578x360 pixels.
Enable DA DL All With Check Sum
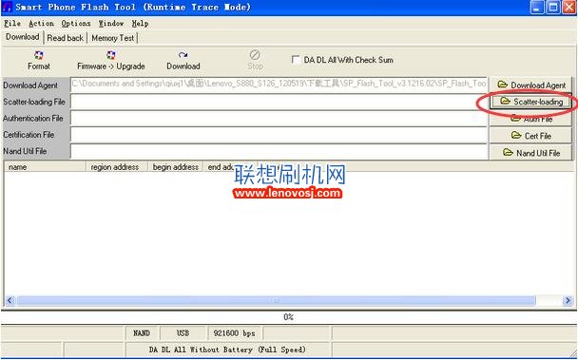296,60
